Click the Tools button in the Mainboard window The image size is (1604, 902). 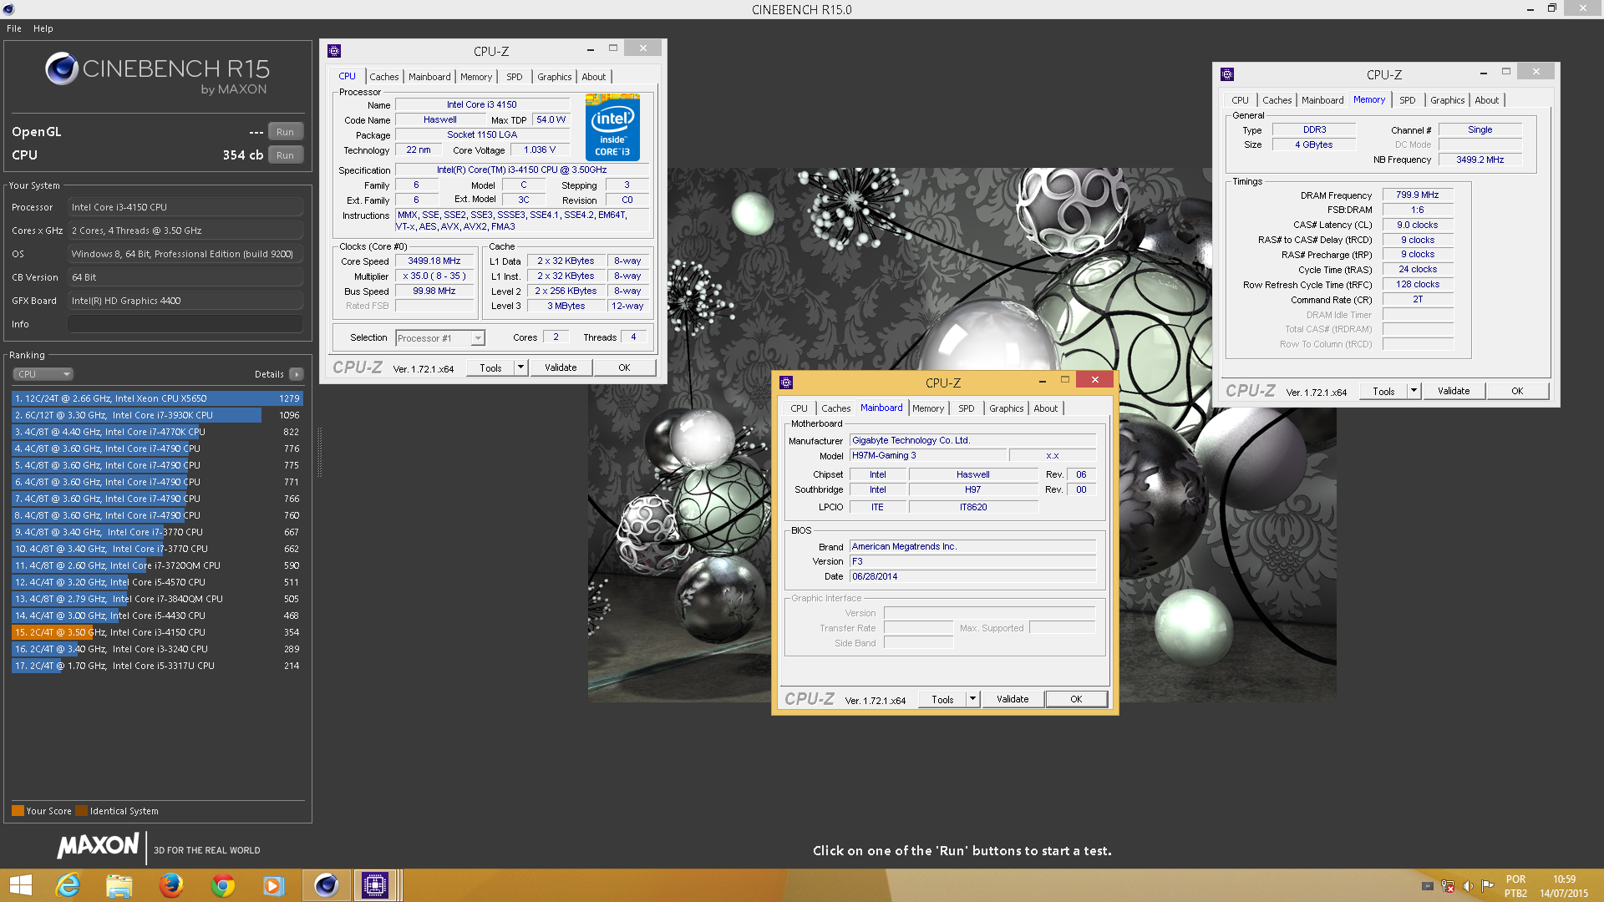pyautogui.click(x=942, y=699)
